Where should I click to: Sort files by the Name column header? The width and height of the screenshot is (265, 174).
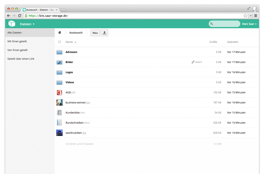coord(69,42)
